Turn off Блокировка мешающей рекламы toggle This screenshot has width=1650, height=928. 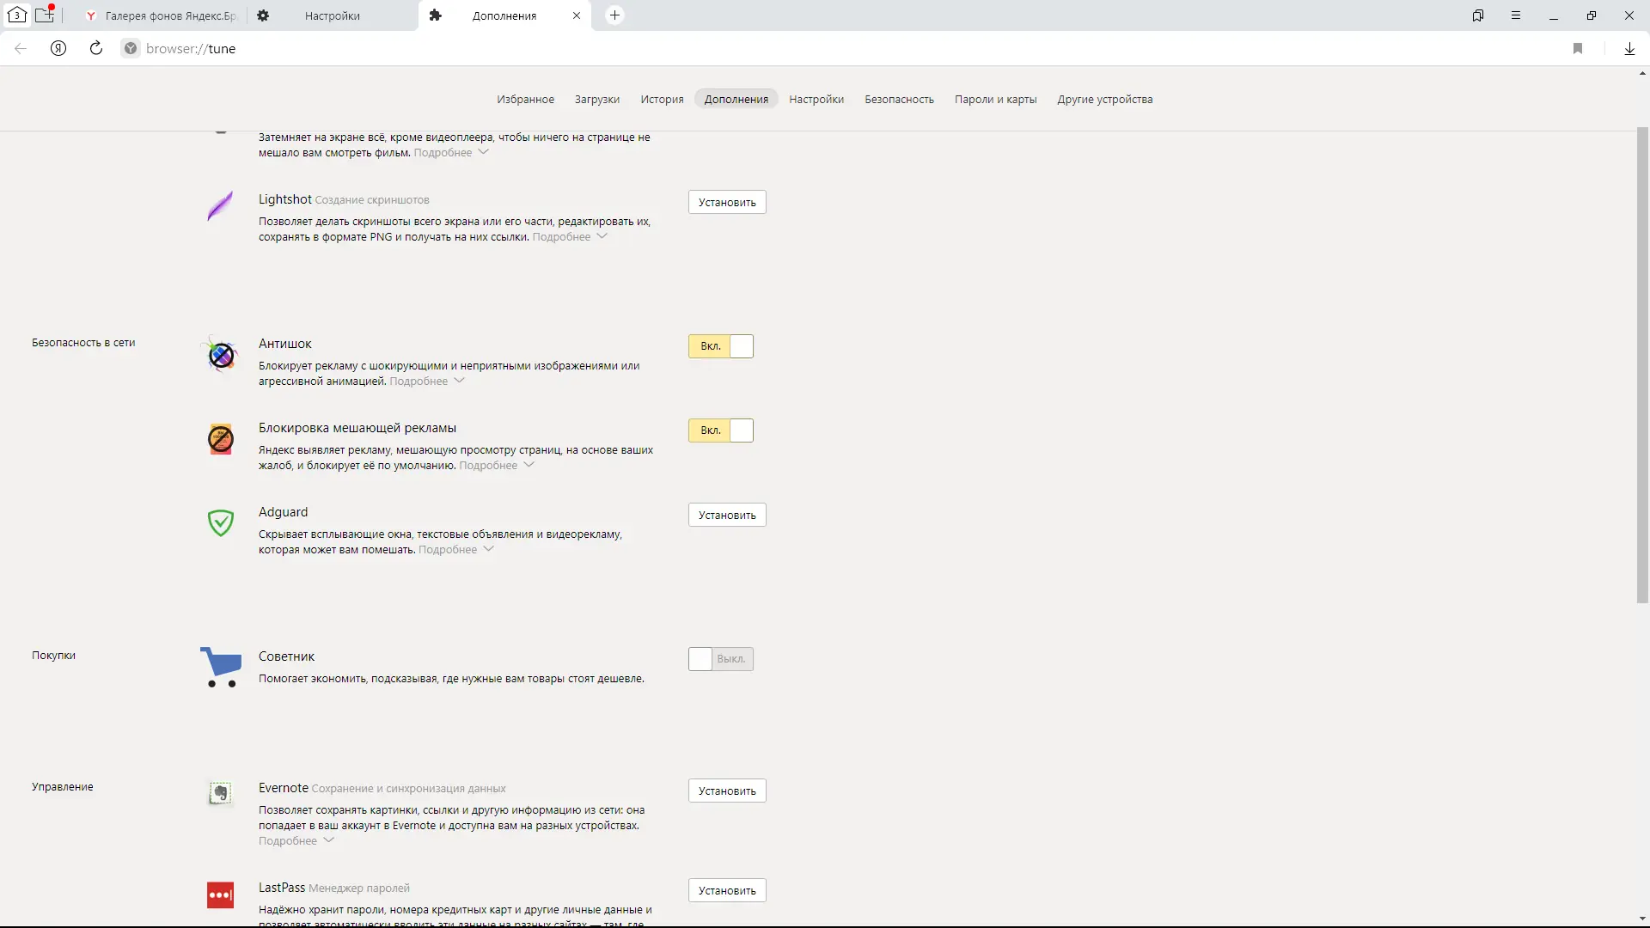click(x=721, y=430)
